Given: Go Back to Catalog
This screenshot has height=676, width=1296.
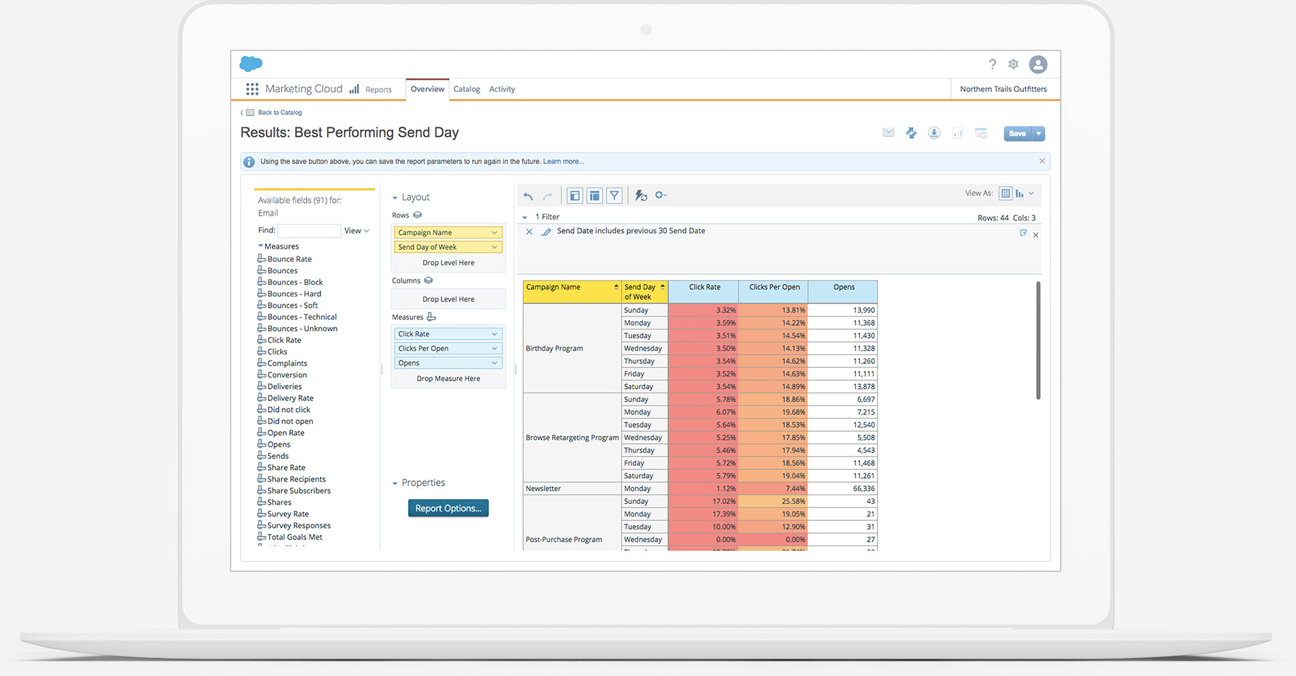Looking at the screenshot, I should 280,112.
